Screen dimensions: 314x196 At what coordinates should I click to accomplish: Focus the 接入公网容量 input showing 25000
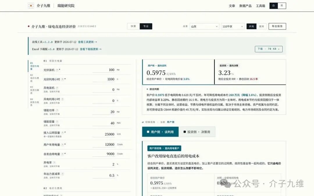point(104,134)
